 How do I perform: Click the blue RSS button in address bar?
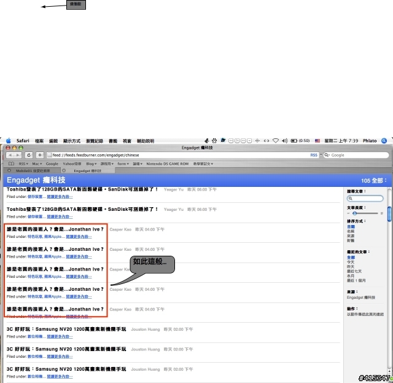314,155
